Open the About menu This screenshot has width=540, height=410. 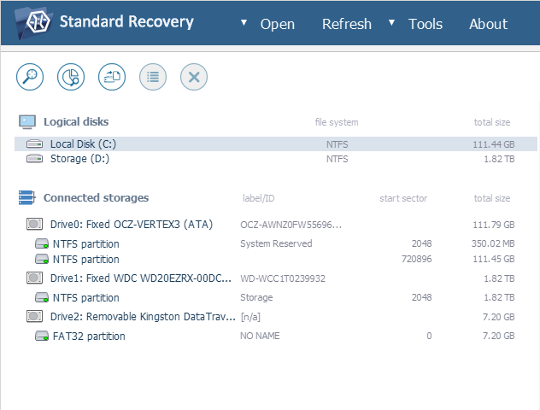(x=488, y=24)
